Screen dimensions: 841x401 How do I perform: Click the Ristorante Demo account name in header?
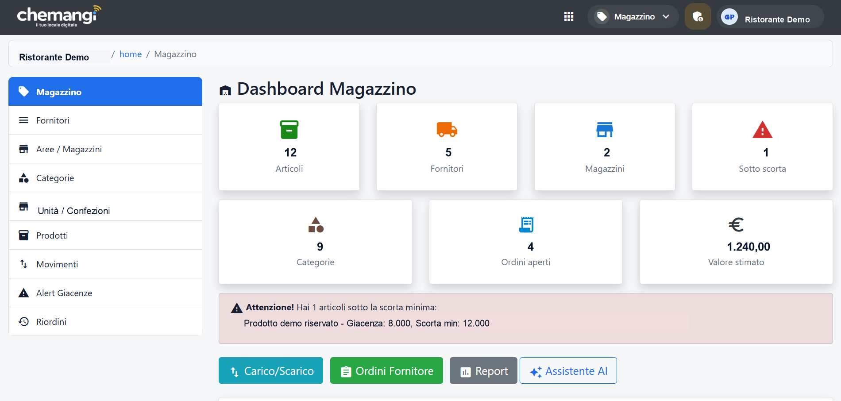click(777, 19)
